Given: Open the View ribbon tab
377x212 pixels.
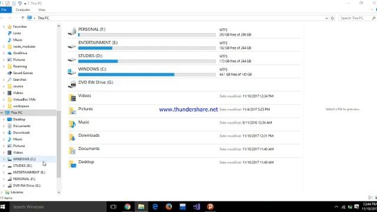Looking at the screenshot, I should point(42,10).
